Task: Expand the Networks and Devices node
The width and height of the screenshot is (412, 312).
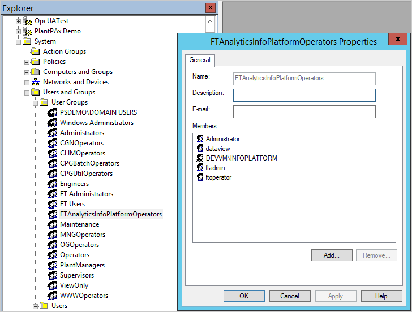Action: coord(27,83)
